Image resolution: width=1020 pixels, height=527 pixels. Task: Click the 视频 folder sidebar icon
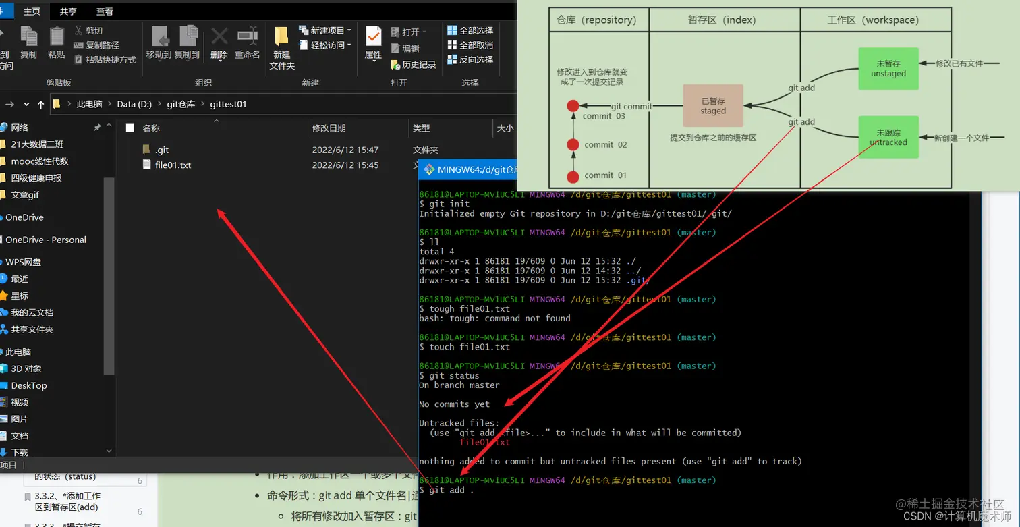3,402
